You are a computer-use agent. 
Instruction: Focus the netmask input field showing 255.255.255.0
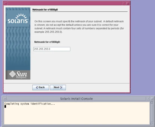[52, 49]
